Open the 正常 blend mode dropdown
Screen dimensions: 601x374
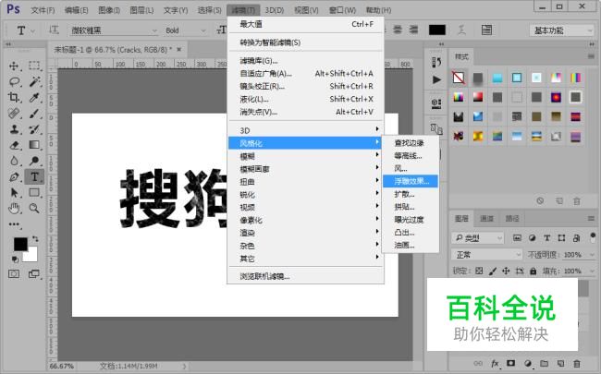click(486, 255)
